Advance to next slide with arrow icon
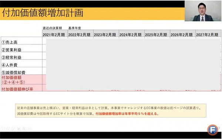This screenshot has width=222, height=139. click(x=8, y=129)
